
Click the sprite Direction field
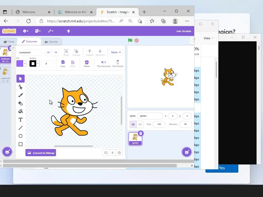click(x=185, y=124)
